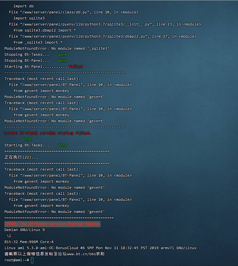
Task: Click the '\l' line
Action: click(9, 236)
